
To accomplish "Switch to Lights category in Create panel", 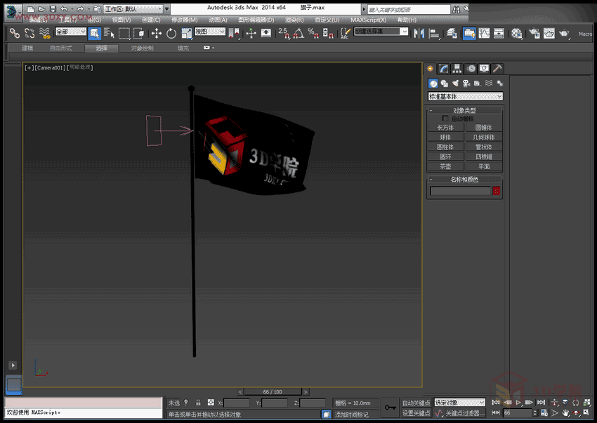I will pyautogui.click(x=455, y=83).
